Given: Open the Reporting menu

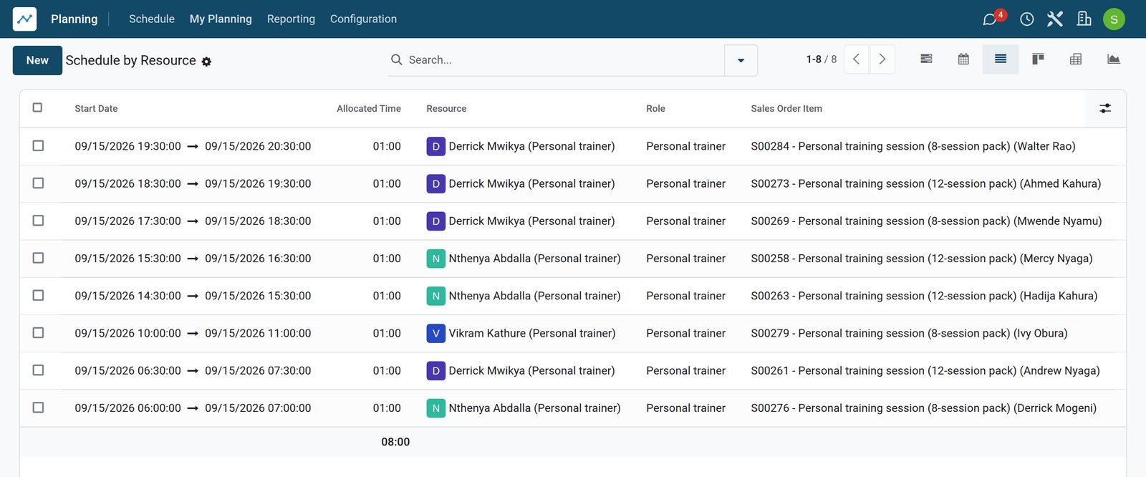Looking at the screenshot, I should (x=291, y=19).
